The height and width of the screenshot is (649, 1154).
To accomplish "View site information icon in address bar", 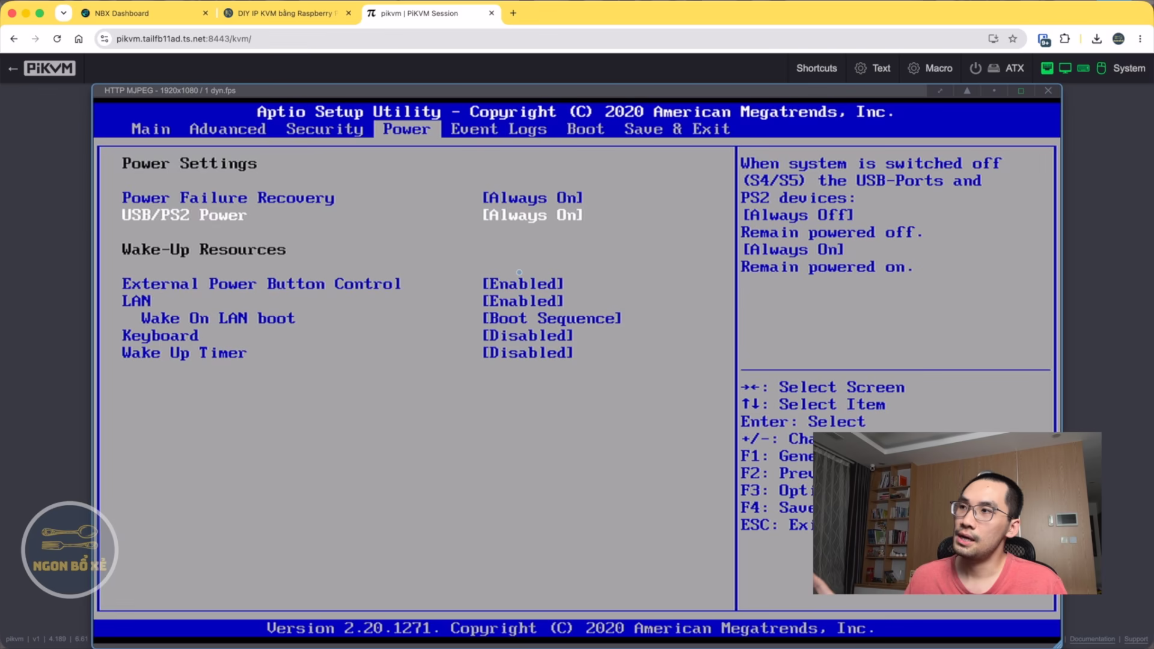I will coord(105,38).
